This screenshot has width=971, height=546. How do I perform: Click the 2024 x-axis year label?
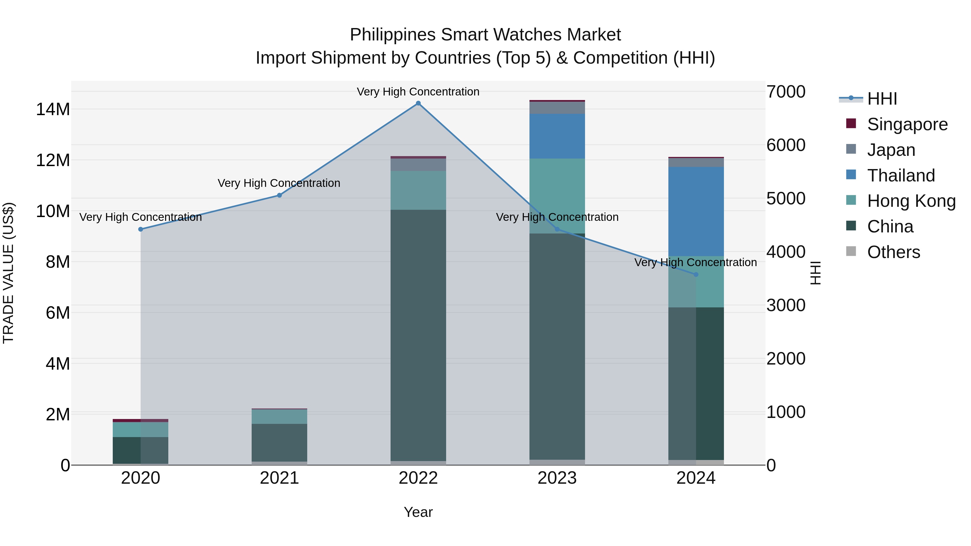[x=696, y=478]
